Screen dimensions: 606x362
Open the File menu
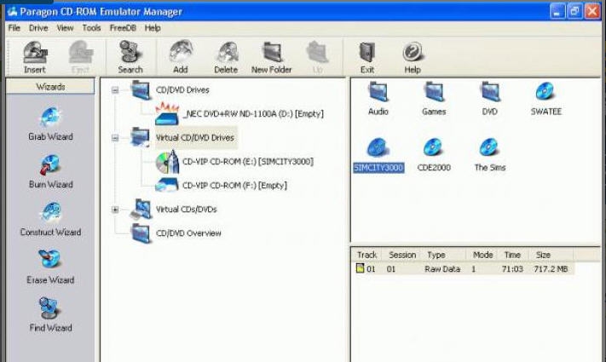tap(14, 28)
